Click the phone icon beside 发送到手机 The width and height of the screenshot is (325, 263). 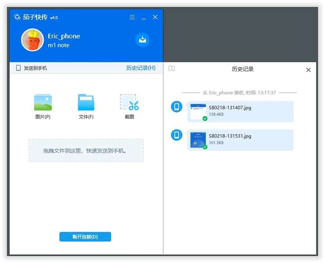18,68
